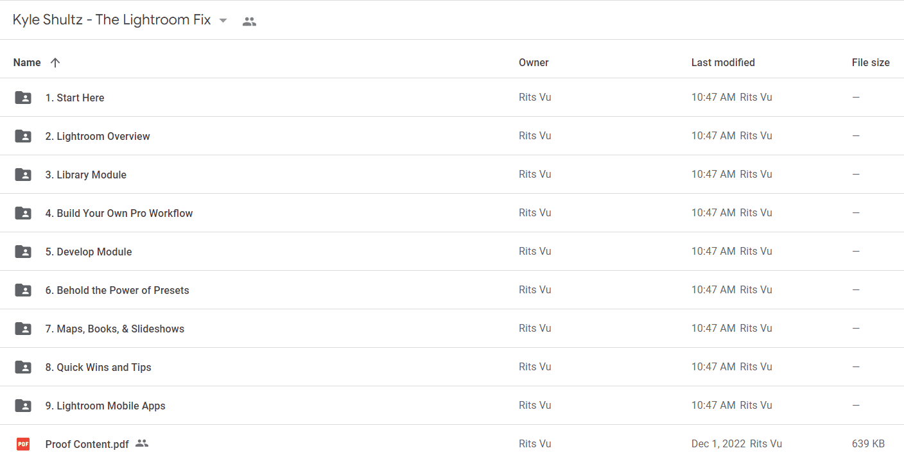Reverse sort order with the Name arrow icon
The height and width of the screenshot is (455, 904).
(x=55, y=62)
